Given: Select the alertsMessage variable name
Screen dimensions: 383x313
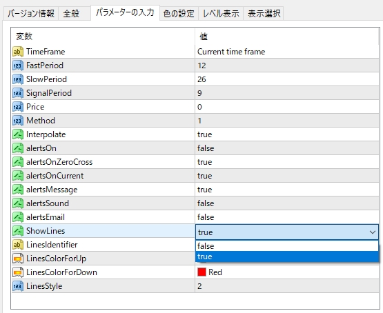Looking at the screenshot, I should tap(52, 190).
